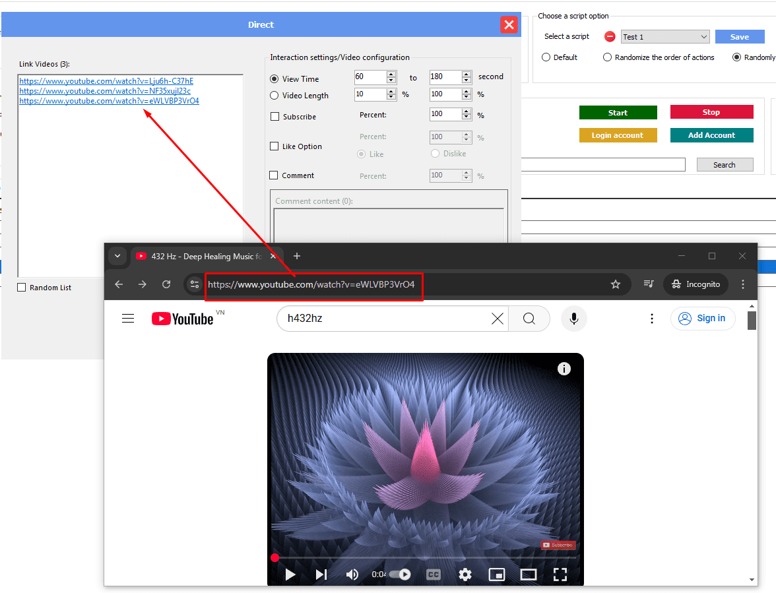Check the Random List checkbox
776x593 pixels.
(21, 288)
